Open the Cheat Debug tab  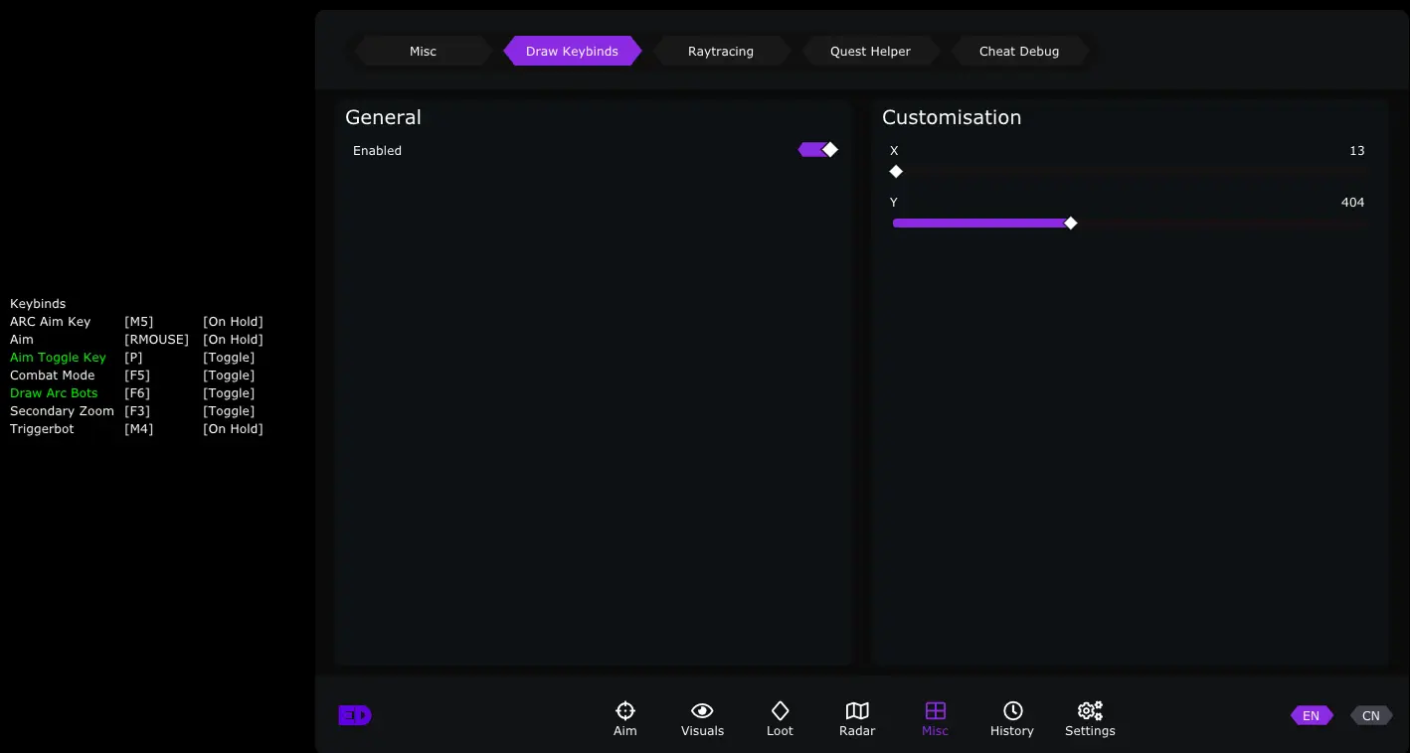pos(1019,52)
